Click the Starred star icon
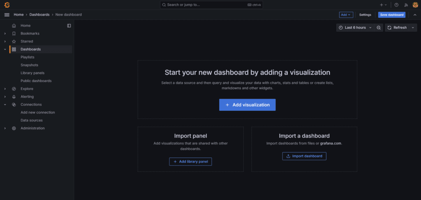 pyautogui.click(x=14, y=42)
